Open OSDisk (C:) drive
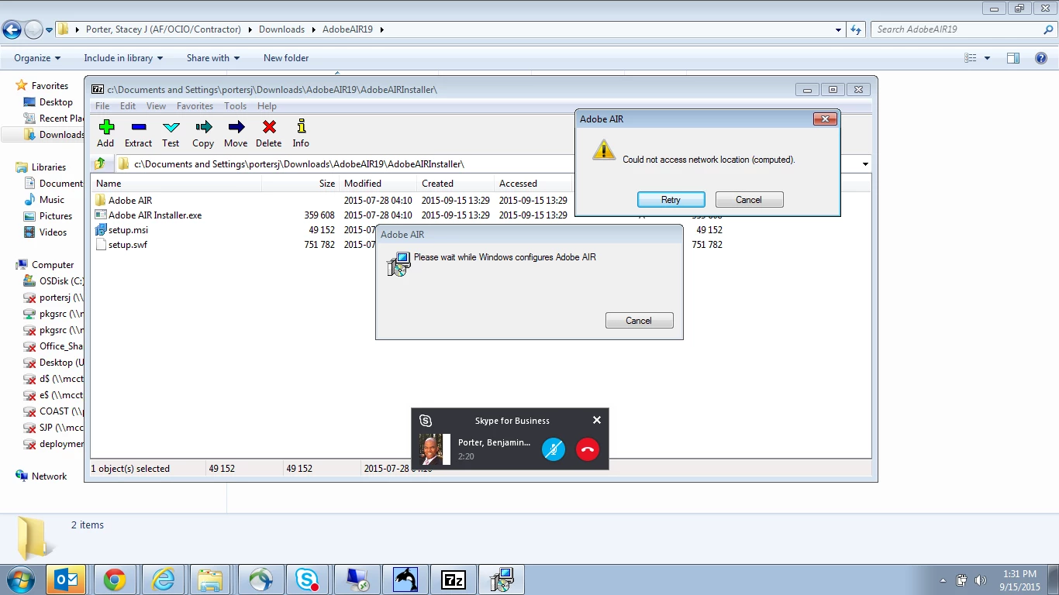Screen dimensions: 1059x595 click(53, 281)
